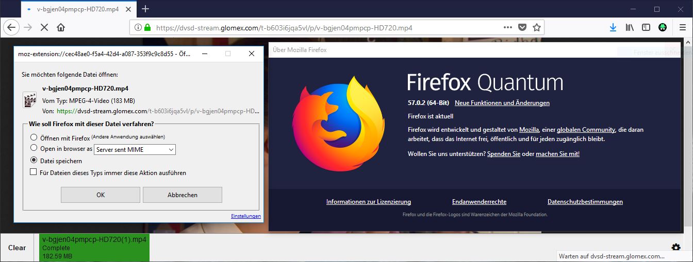Go back to the previous page
Screen dimensions: 693x262
pyautogui.click(x=11, y=27)
